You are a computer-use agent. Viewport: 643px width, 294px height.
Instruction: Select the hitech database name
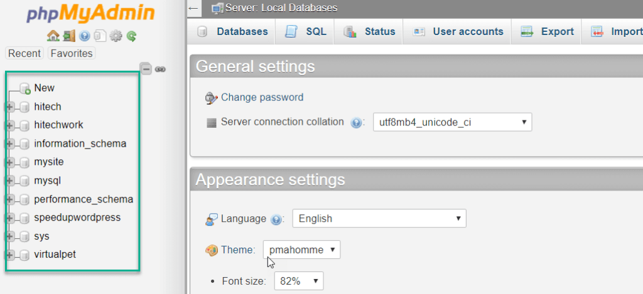tap(48, 107)
